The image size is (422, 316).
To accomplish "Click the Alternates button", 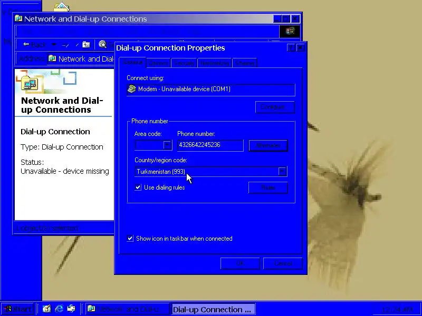I will click(x=268, y=145).
